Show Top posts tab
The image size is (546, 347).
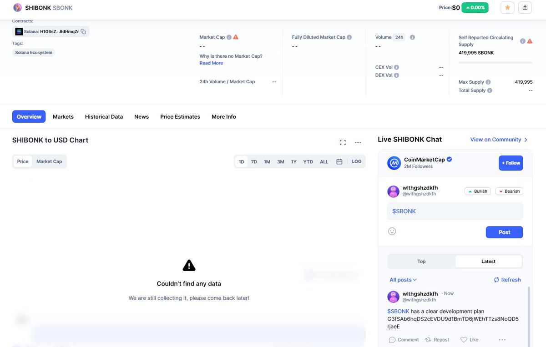click(x=421, y=262)
